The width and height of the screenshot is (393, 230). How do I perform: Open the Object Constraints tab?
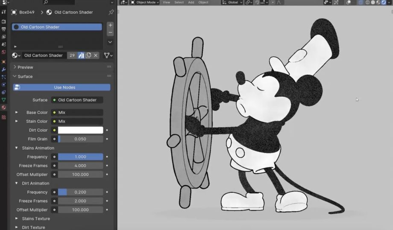pyautogui.click(x=4, y=92)
